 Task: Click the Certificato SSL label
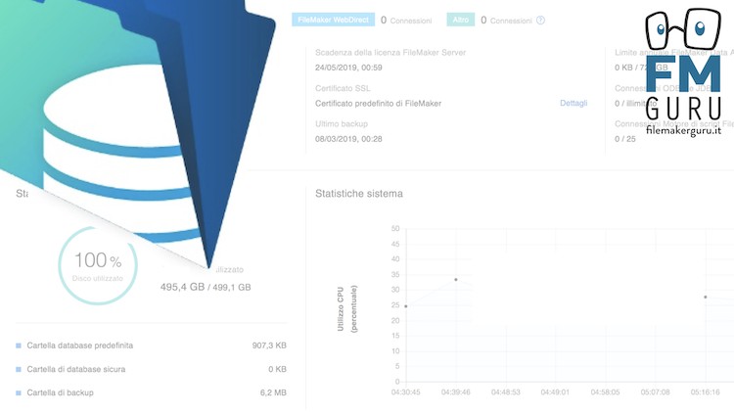pyautogui.click(x=343, y=88)
